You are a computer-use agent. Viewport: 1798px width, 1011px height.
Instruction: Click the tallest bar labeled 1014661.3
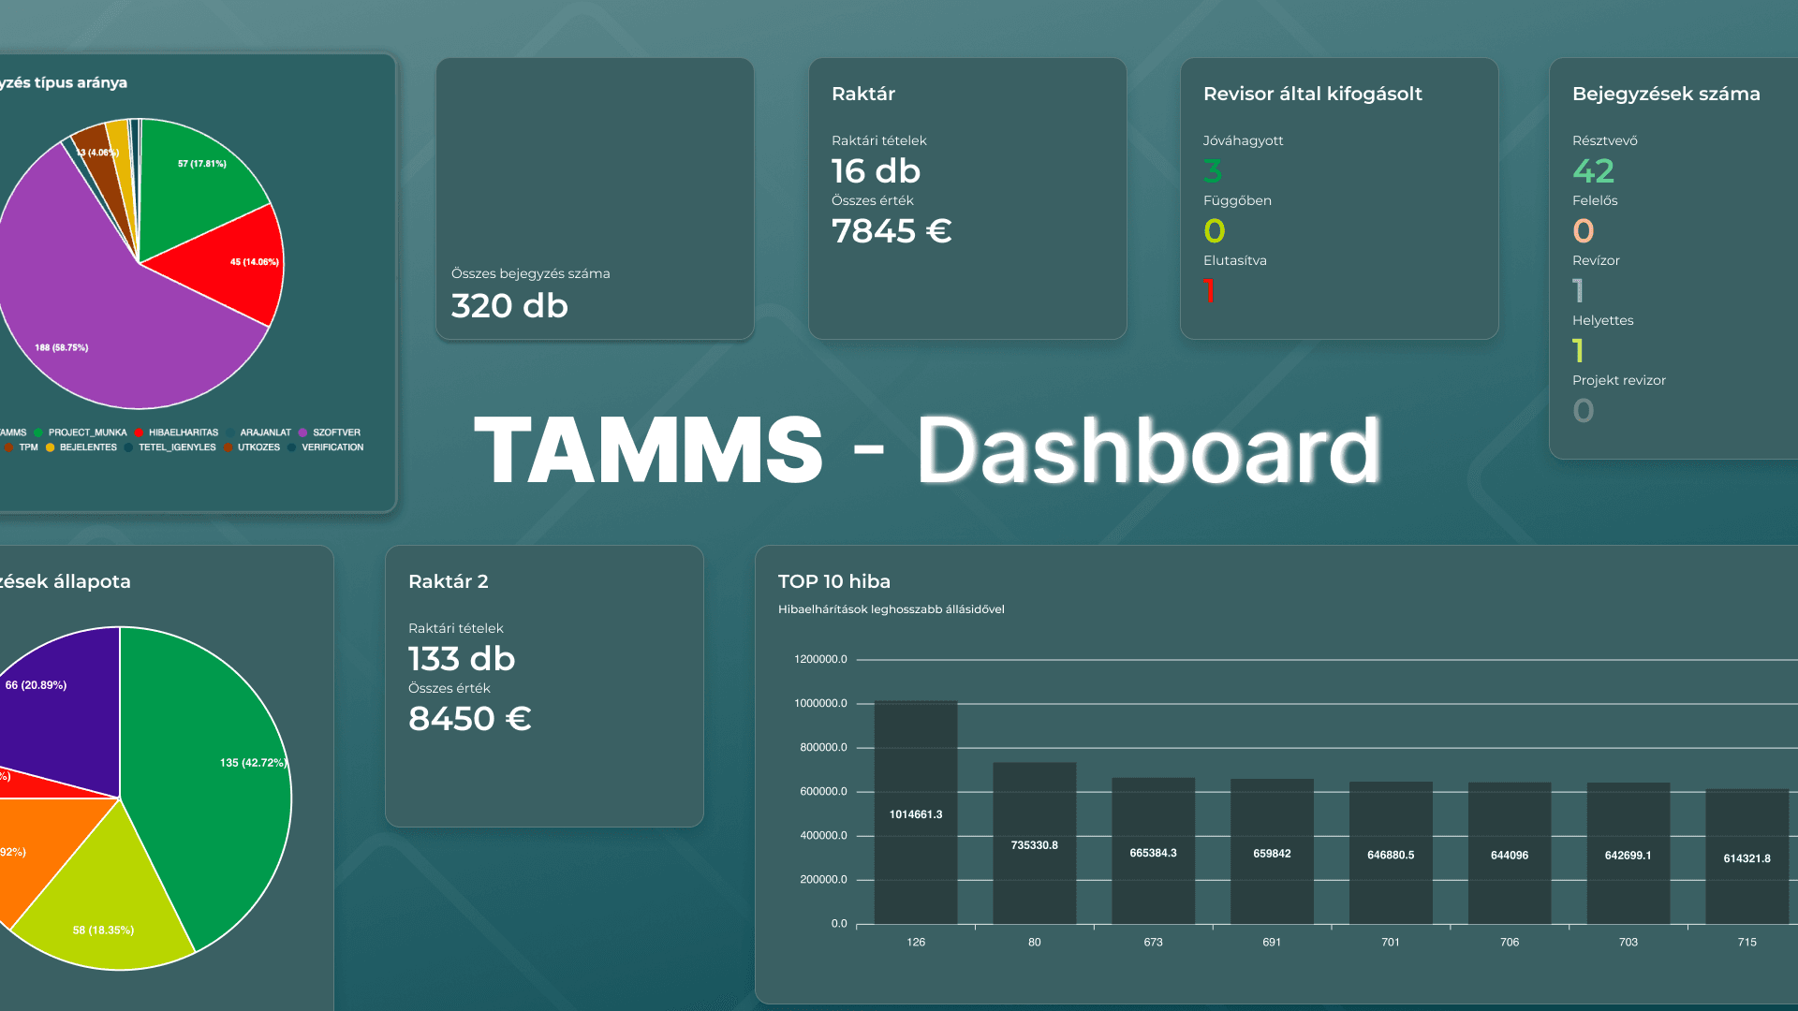click(x=915, y=814)
